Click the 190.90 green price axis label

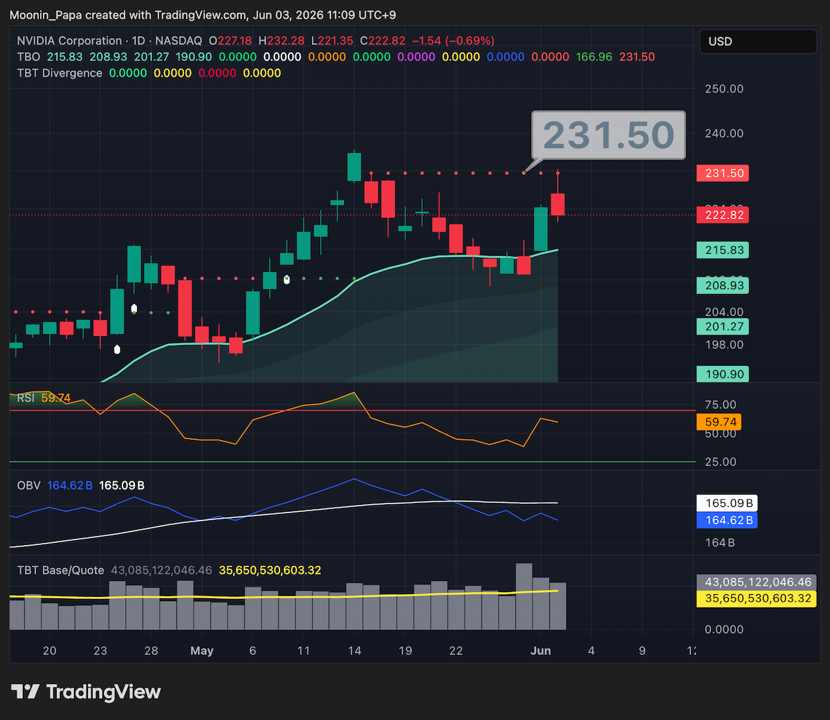pyautogui.click(x=723, y=374)
